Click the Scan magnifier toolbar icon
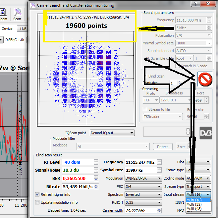 pyautogui.click(x=17, y=13)
